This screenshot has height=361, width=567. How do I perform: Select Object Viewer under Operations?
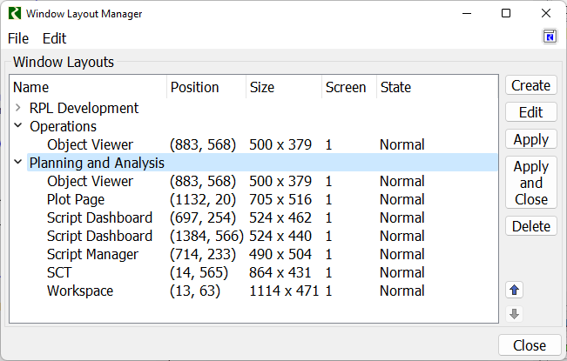click(x=90, y=144)
